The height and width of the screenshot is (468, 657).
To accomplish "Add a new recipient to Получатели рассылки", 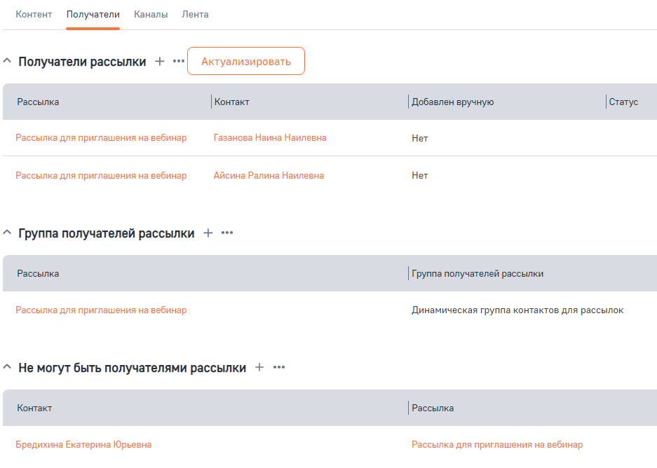I will click(x=160, y=61).
